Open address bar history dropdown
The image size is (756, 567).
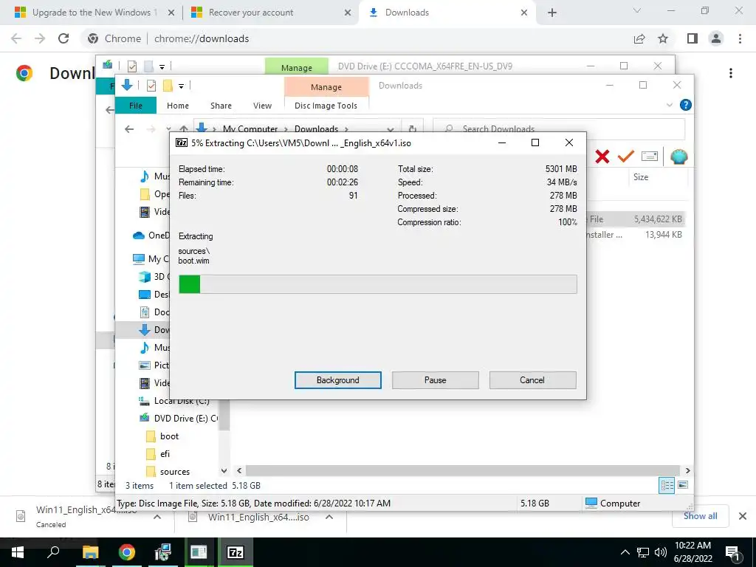click(x=390, y=129)
